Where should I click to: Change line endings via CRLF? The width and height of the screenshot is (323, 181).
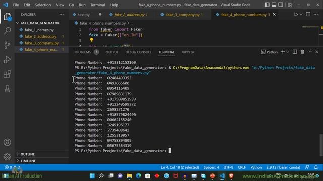242,167
